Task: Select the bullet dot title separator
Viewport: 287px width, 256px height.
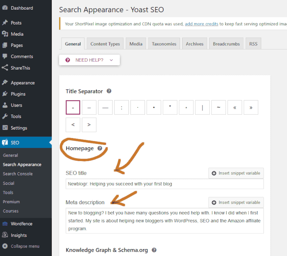Action: 154,107
